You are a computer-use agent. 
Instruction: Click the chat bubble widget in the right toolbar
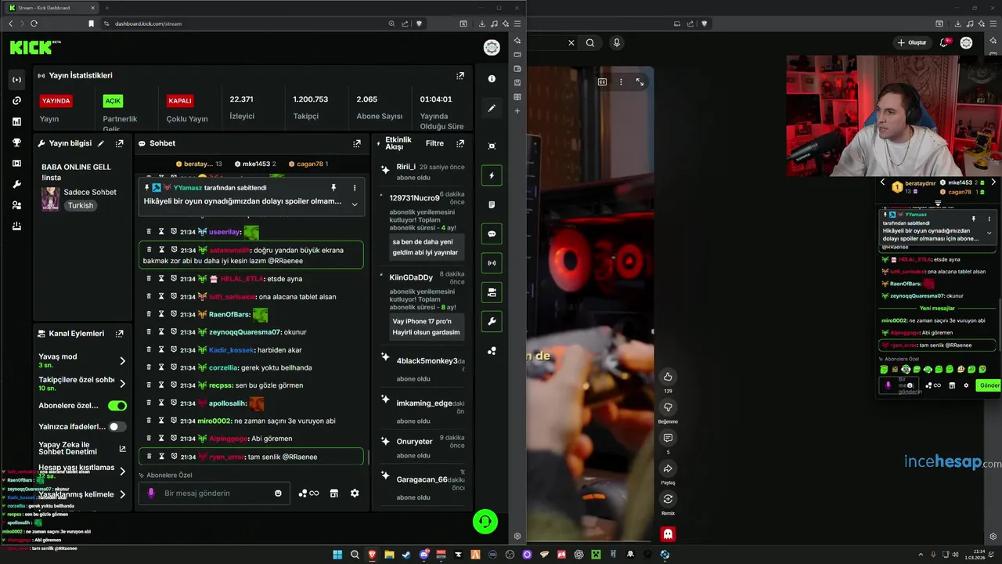[492, 233]
